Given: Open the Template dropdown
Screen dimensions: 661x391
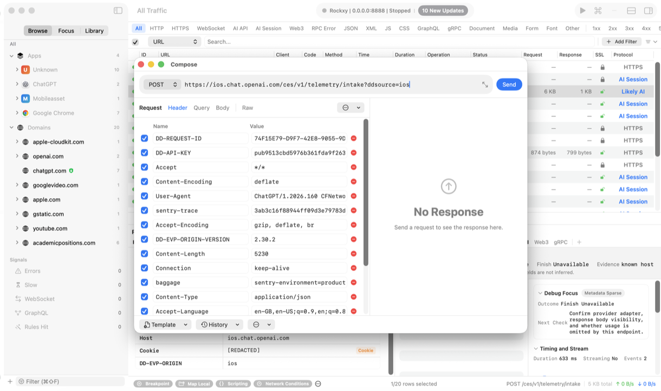Looking at the screenshot, I should click(165, 324).
